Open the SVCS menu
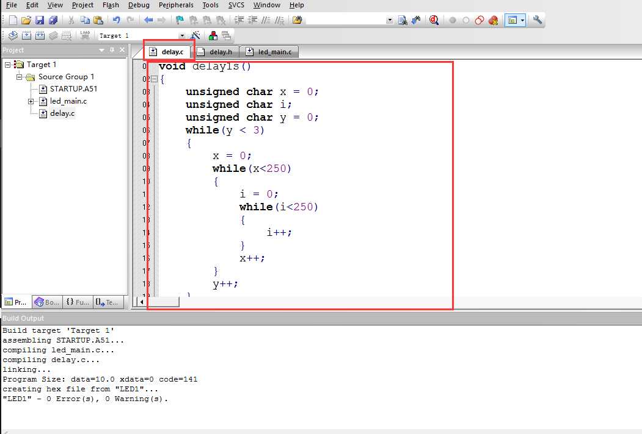Viewport: 642px width, 434px height. (236, 5)
